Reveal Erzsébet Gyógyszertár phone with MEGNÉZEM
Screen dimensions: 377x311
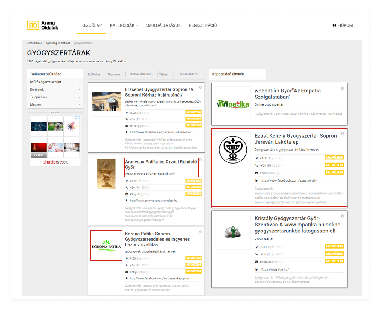pos(194,119)
